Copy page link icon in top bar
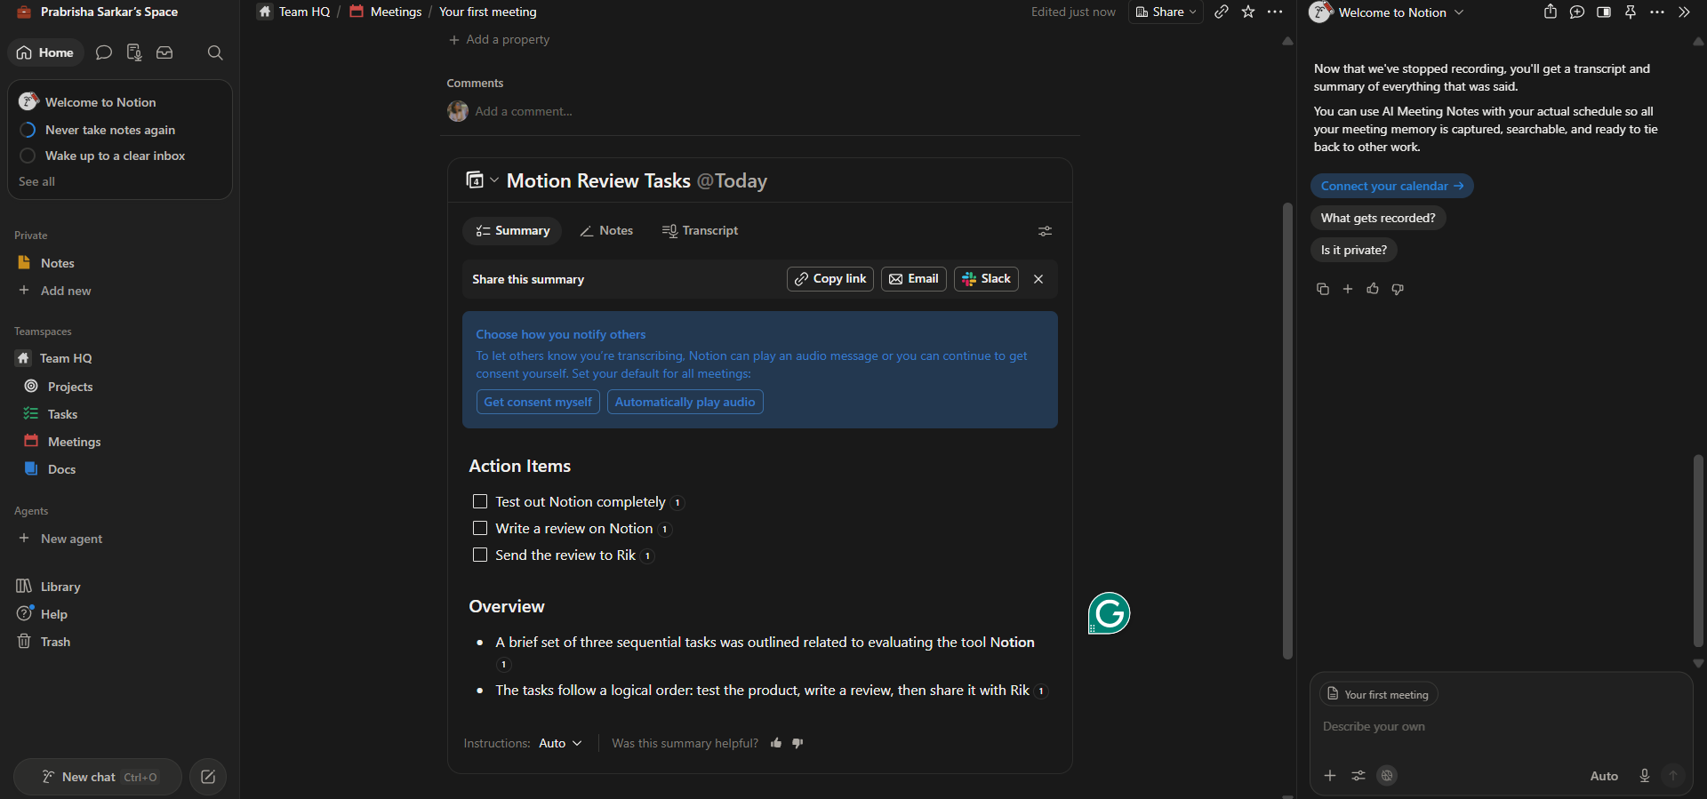 [x=1222, y=12]
